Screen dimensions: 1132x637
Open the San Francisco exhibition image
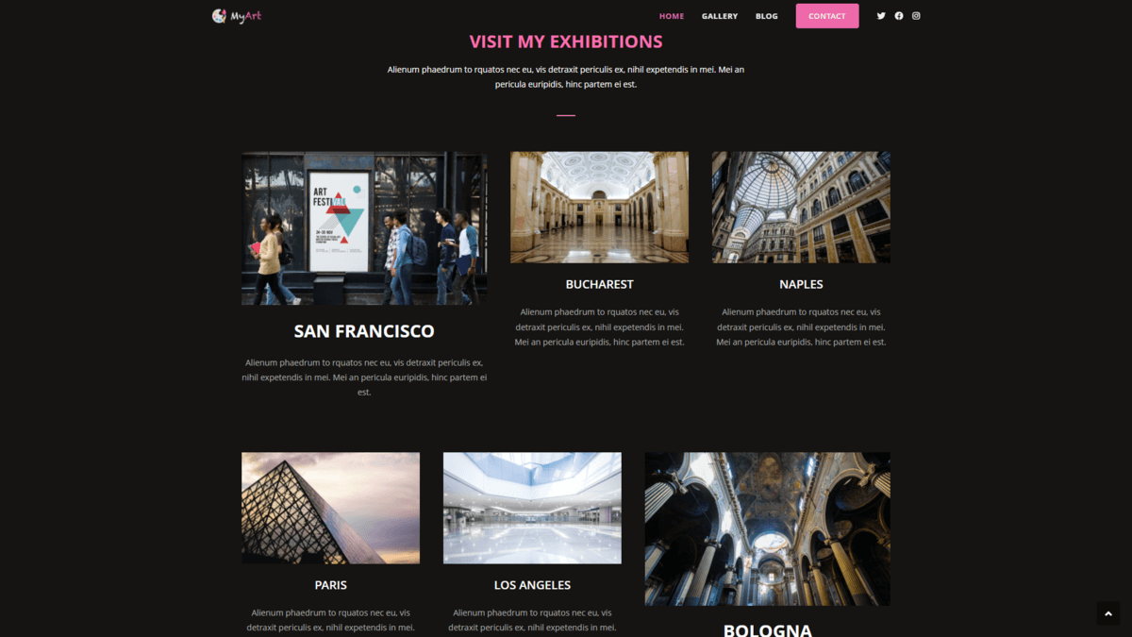point(364,228)
